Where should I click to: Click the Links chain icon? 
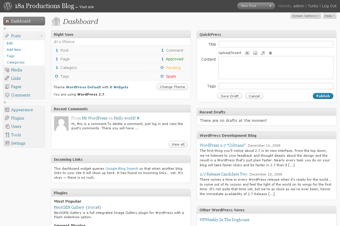pyautogui.click(x=7, y=78)
